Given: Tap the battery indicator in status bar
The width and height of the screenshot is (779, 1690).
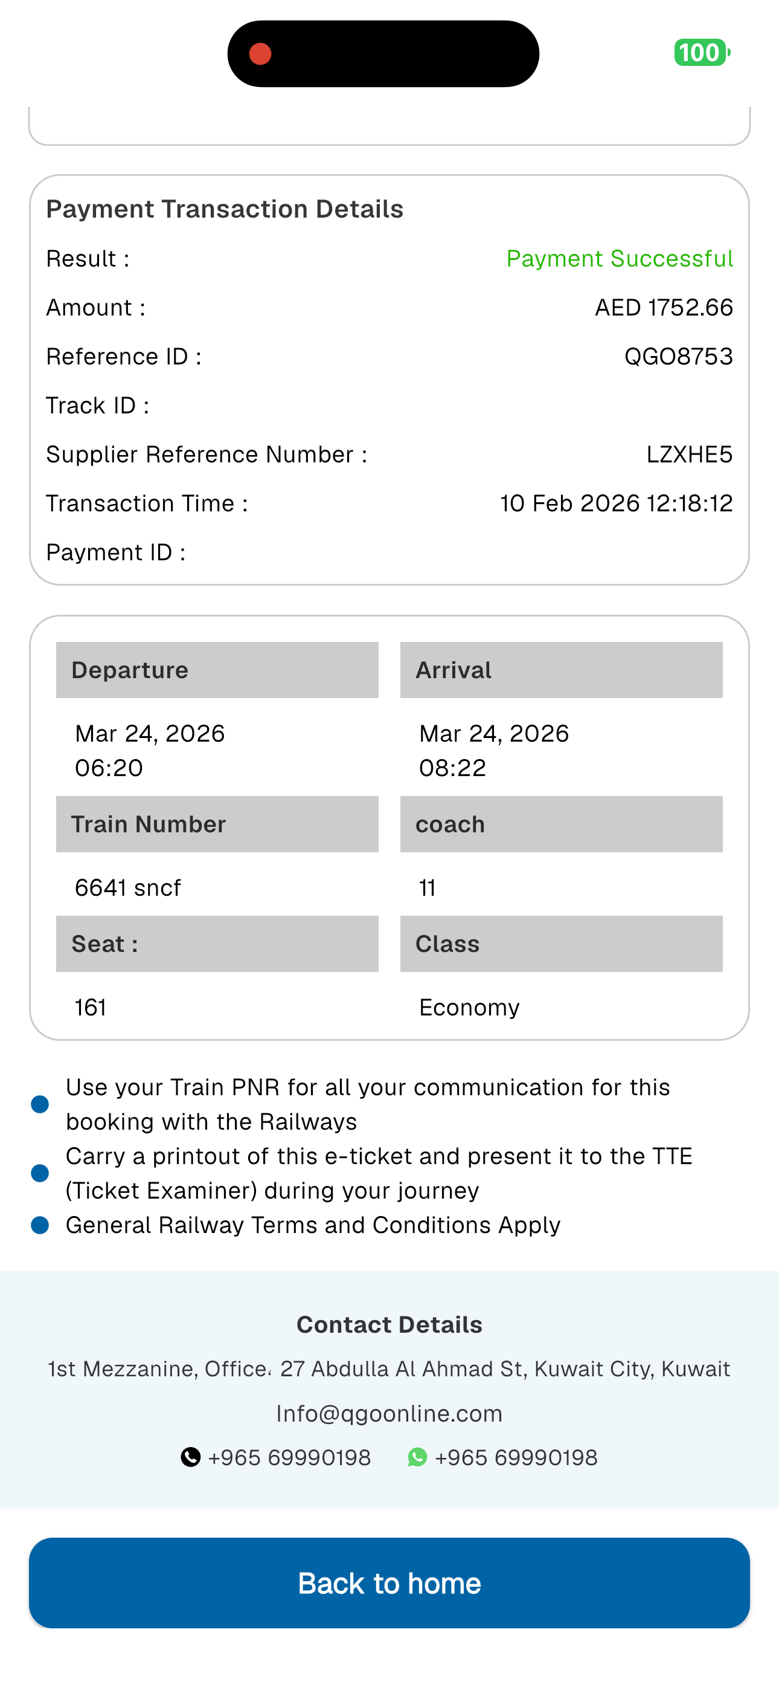Looking at the screenshot, I should click(x=701, y=53).
